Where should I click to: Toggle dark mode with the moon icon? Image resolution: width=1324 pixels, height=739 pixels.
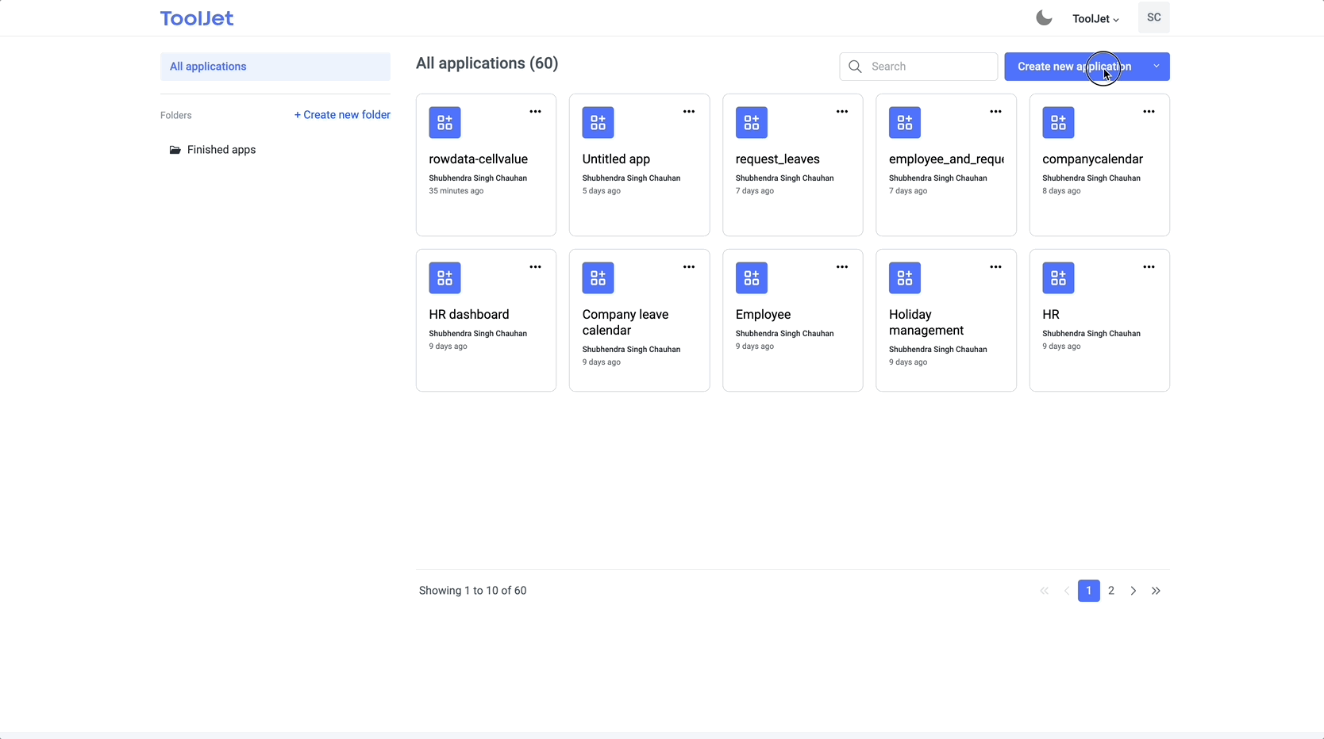coord(1044,18)
